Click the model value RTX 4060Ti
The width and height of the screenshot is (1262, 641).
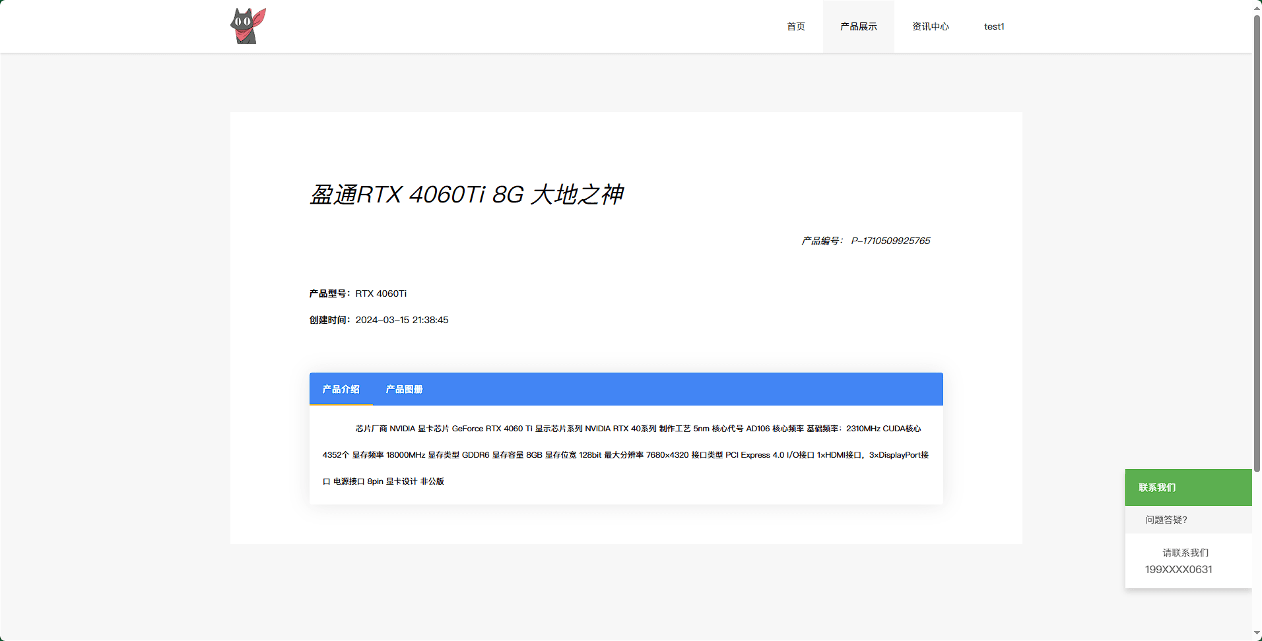[x=381, y=293]
